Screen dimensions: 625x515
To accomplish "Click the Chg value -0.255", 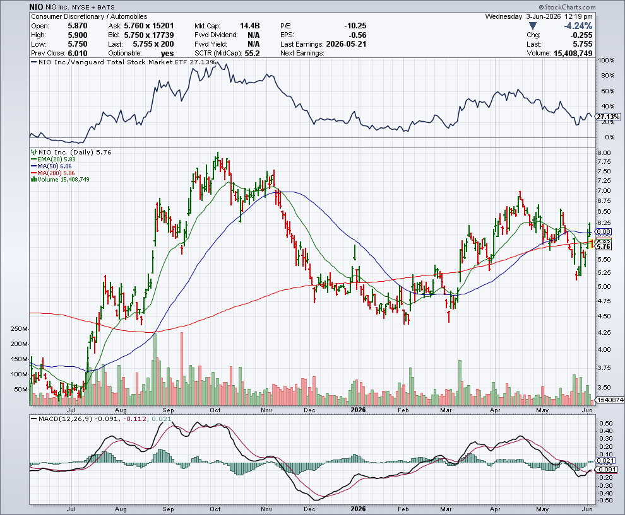I will click(x=581, y=35).
